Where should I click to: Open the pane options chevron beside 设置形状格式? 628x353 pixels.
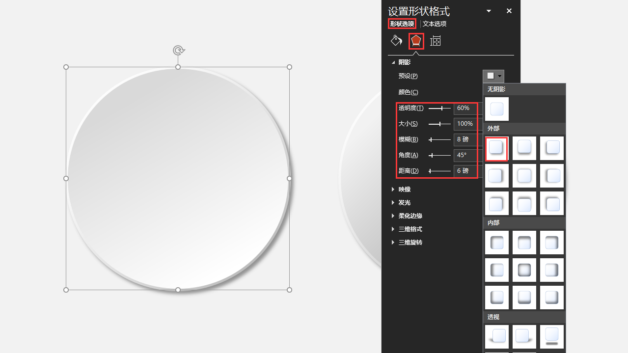[x=488, y=11]
